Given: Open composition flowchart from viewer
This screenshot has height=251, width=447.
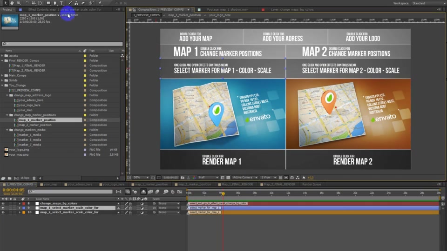Looking at the screenshot, I should 298,178.
